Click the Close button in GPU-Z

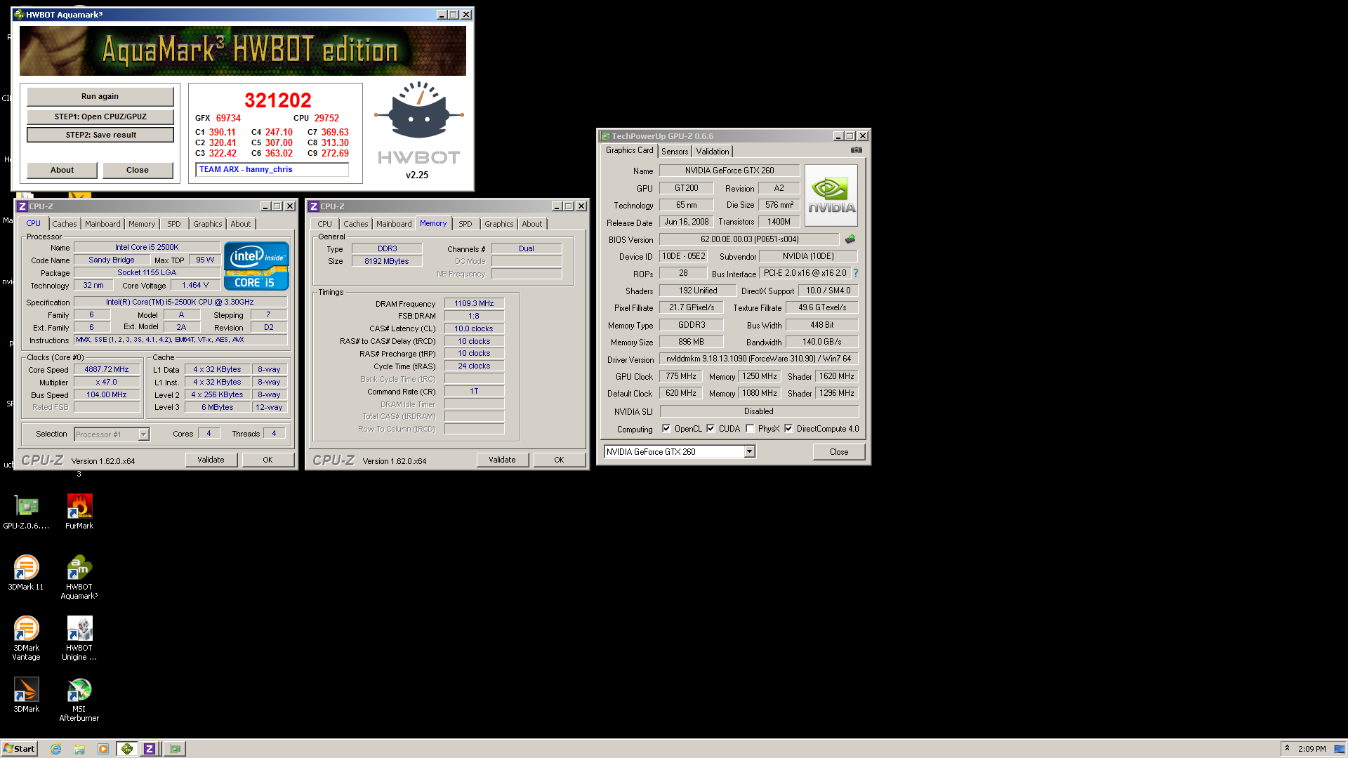pos(839,452)
